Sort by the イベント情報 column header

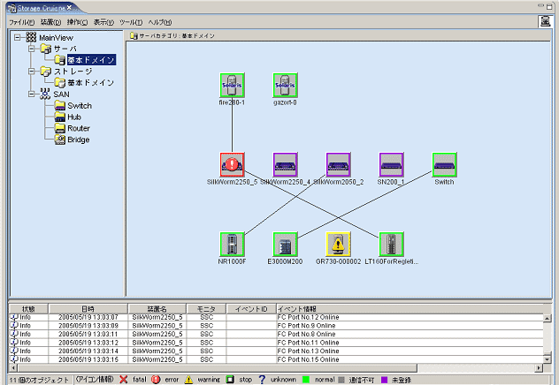pos(410,309)
